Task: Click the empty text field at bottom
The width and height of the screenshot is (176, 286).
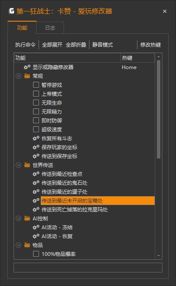Action: point(88,268)
